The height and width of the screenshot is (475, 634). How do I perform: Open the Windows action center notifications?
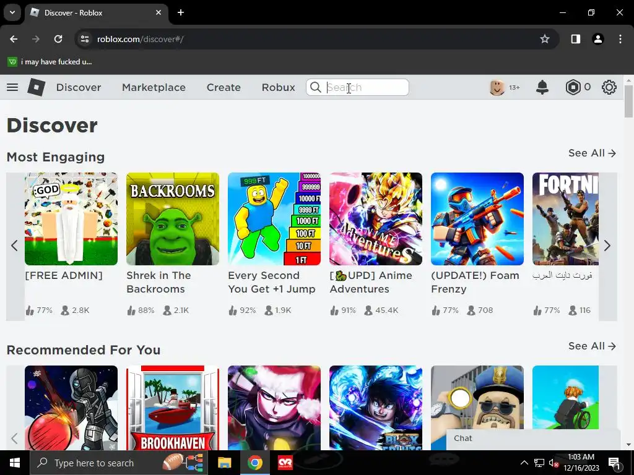pyautogui.click(x=615, y=463)
